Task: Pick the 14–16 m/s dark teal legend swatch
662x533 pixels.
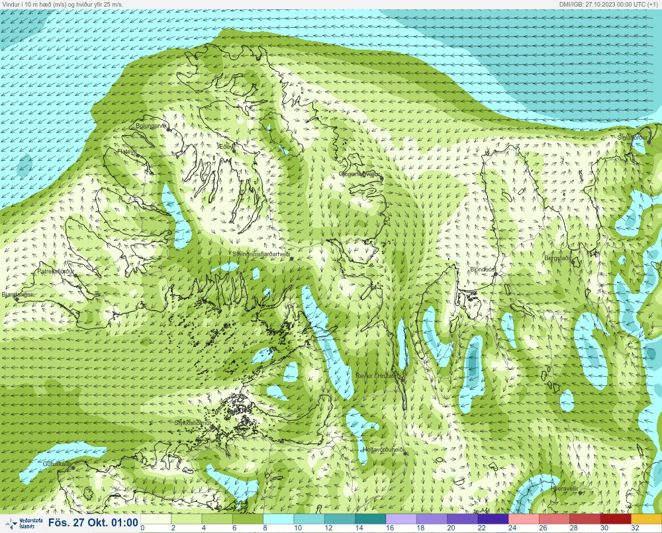Action: 370,518
